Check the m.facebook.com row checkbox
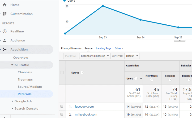Viewport: 192px width, 118px height. [x=62, y=114]
